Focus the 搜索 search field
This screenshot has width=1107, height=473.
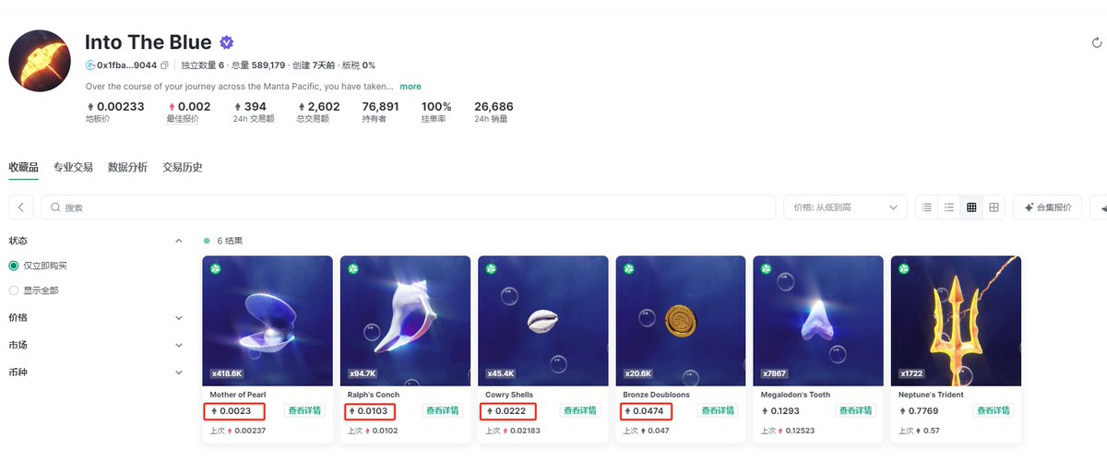(408, 207)
